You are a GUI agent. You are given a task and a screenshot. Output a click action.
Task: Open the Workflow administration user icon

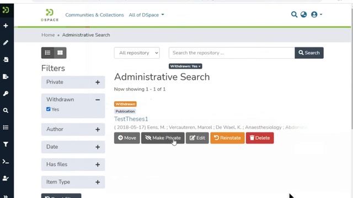[x=6, y=178]
